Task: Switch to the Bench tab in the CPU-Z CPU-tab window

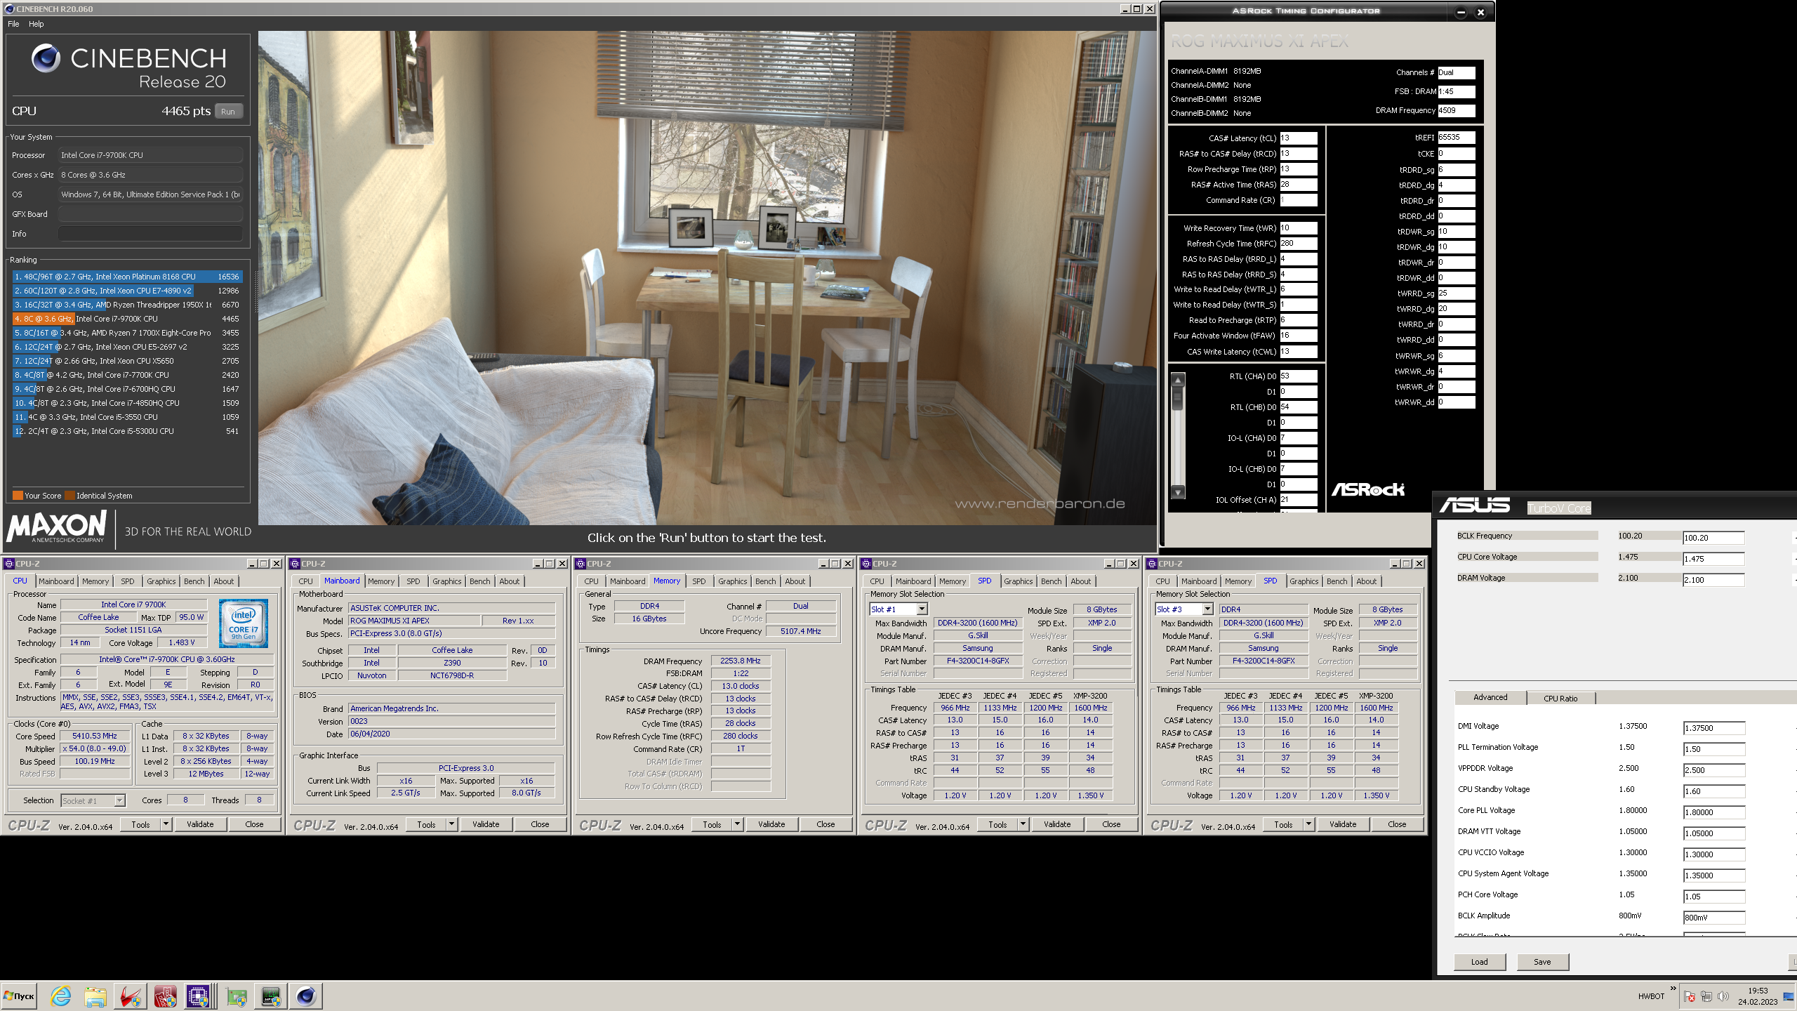Action: click(x=194, y=581)
